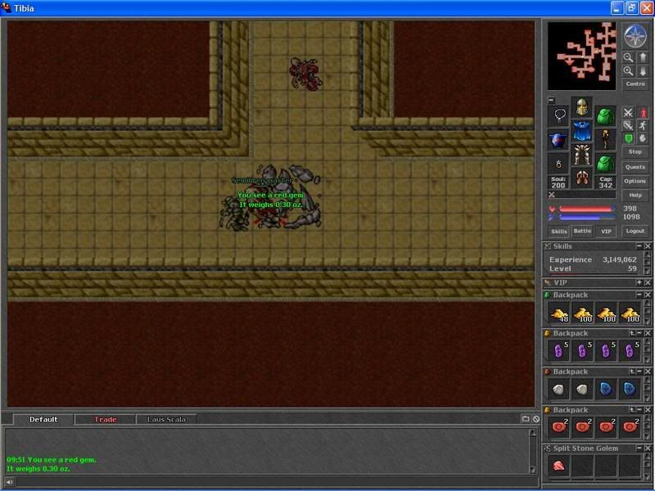Click the mana icon beside the blue bar
The width and height of the screenshot is (655, 491).
552,217
